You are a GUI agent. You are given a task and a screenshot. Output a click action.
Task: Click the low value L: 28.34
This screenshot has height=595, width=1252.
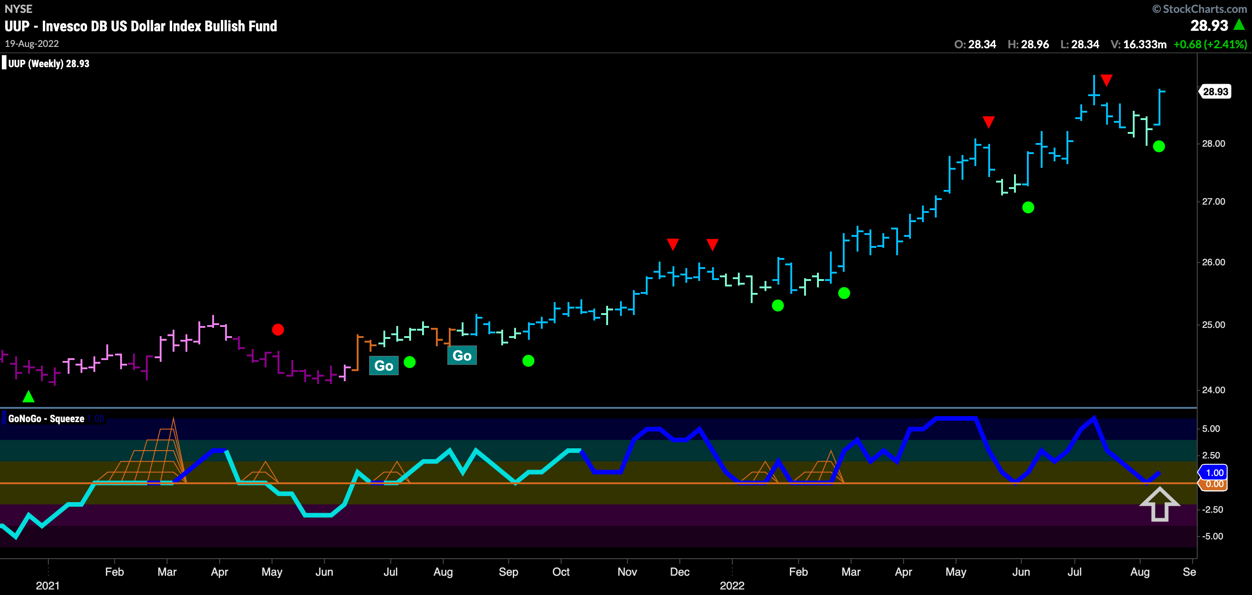click(x=1079, y=44)
